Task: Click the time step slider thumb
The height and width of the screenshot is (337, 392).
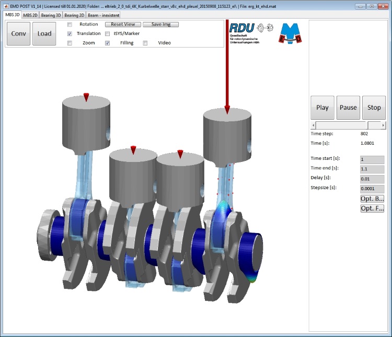Action: point(374,125)
